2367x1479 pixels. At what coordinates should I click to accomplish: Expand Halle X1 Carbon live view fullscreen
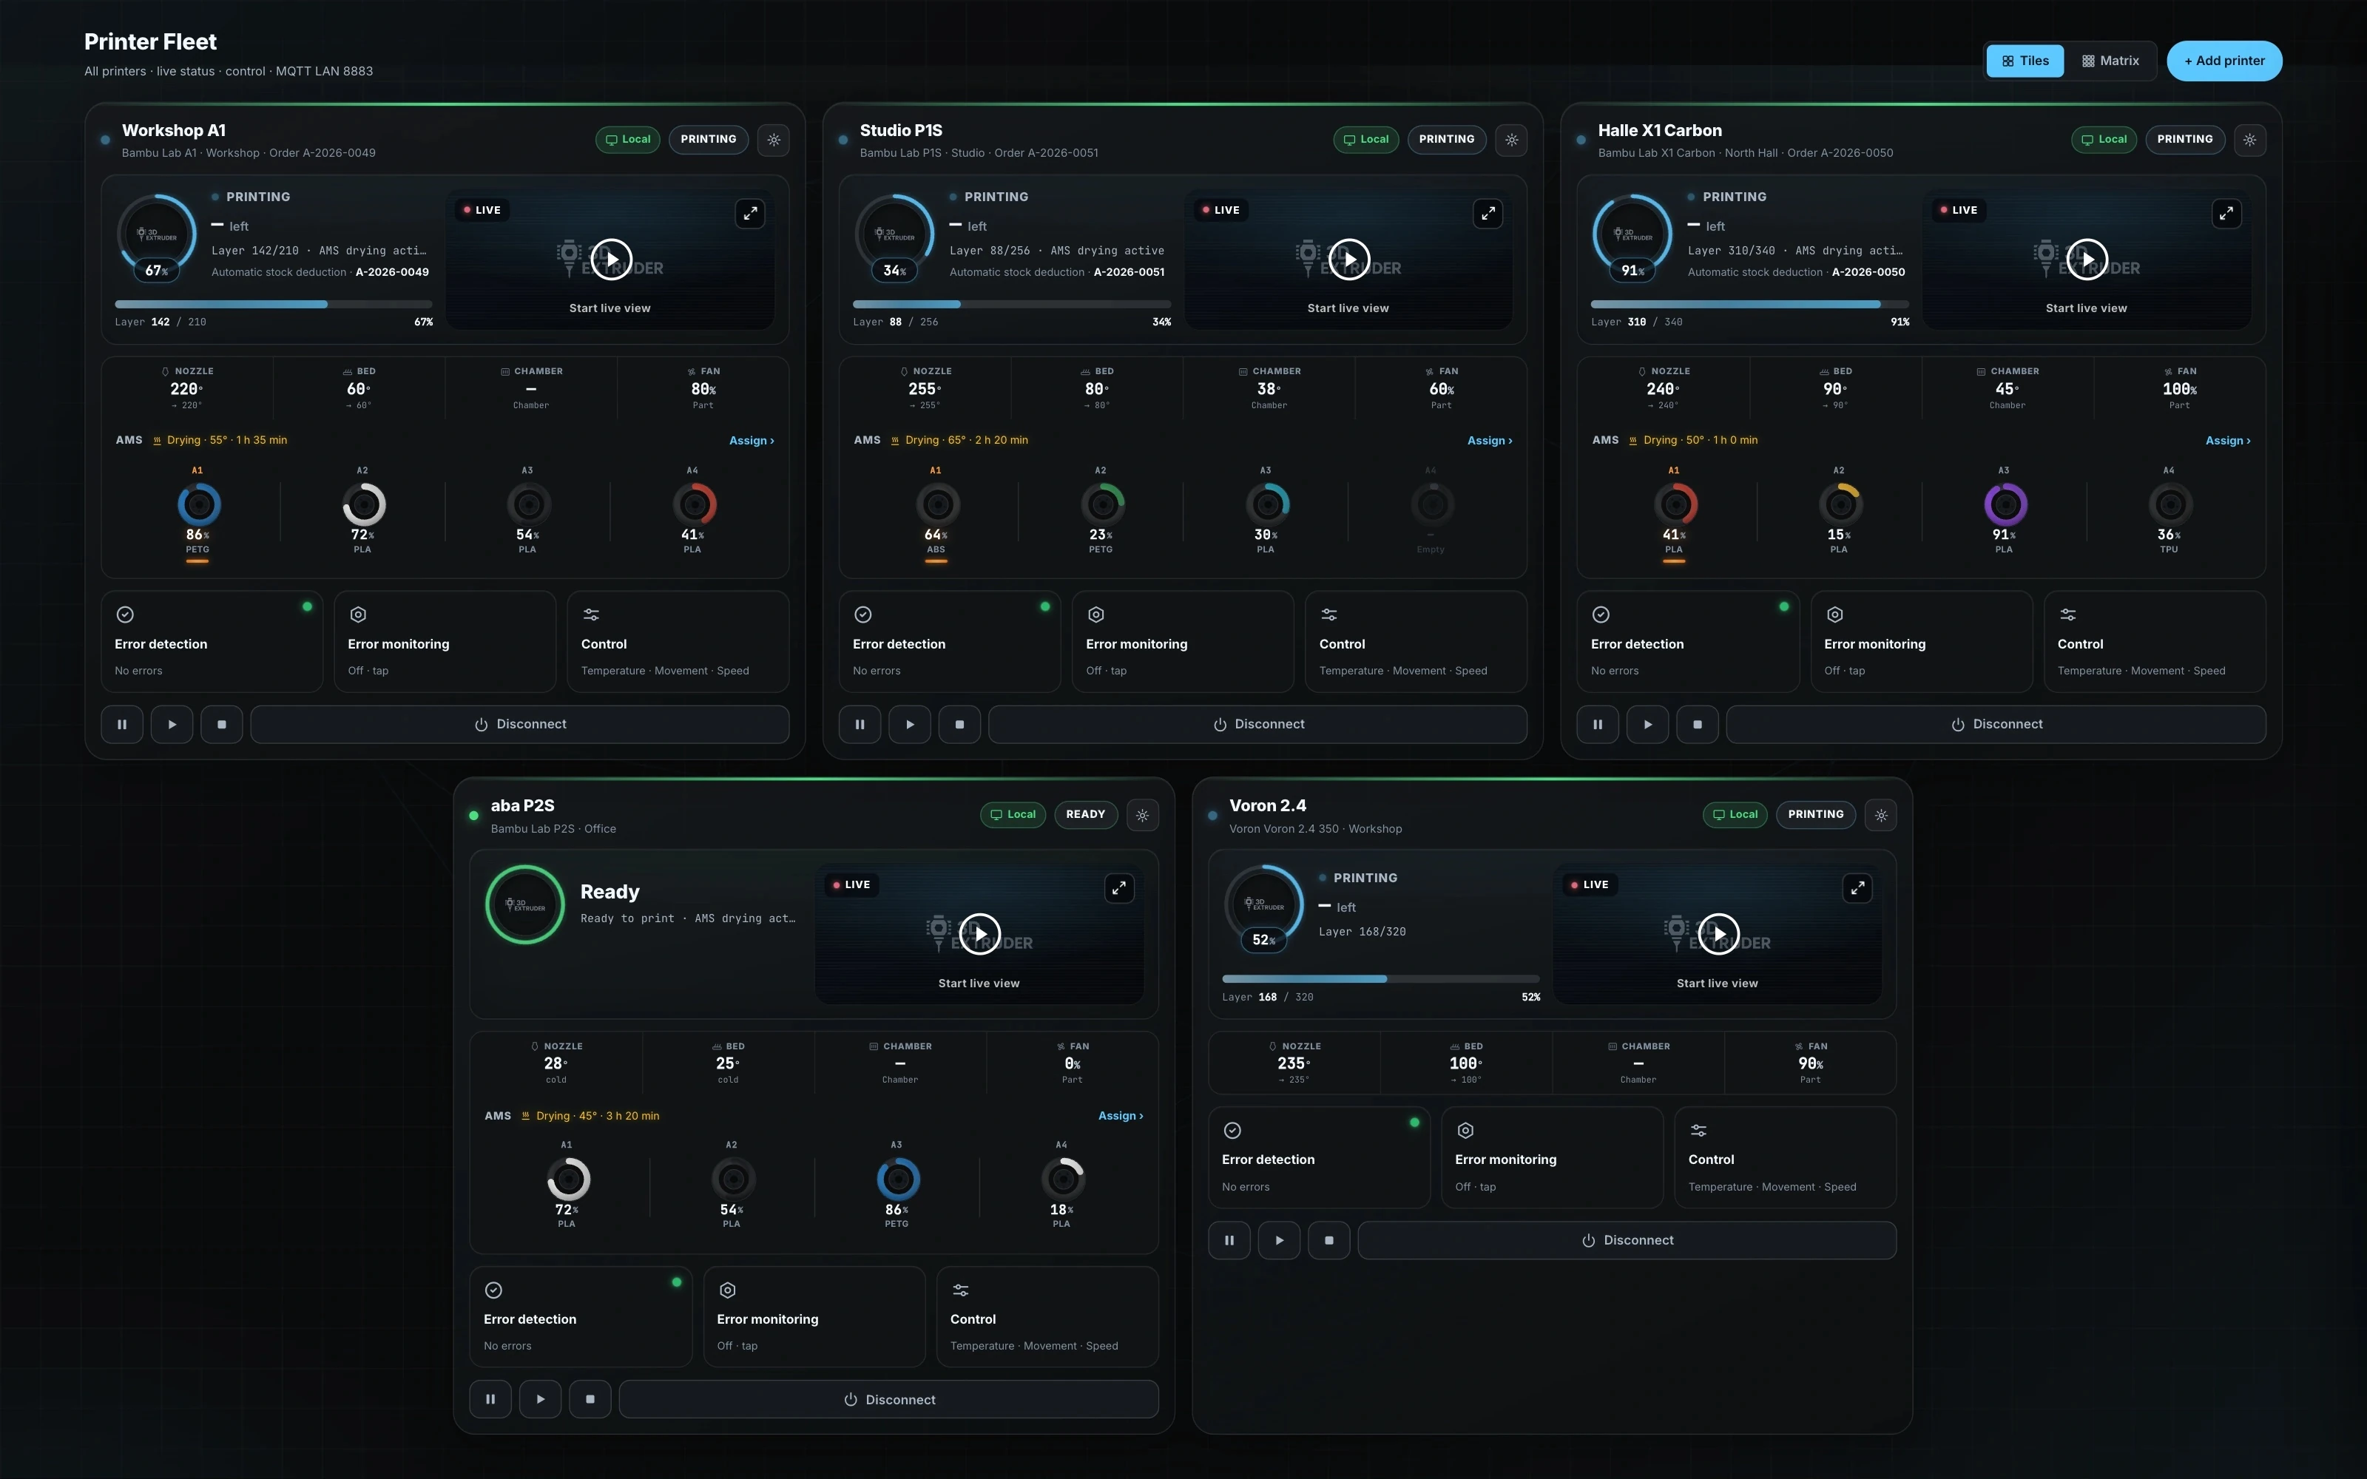pos(2226,213)
